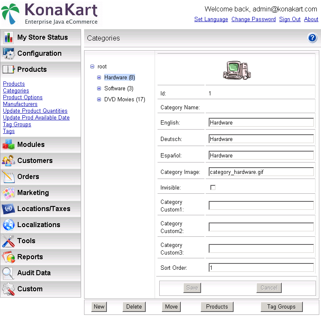Screen dimensions: 321x317
Task: Click the Products book icon
Action: tap(8, 69)
